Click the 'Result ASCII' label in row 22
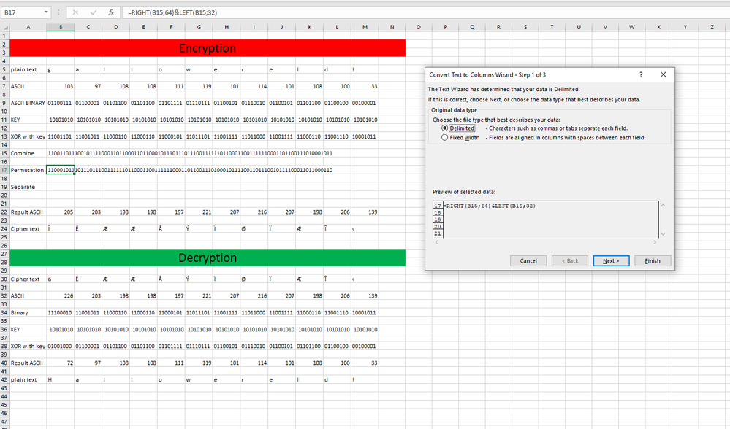 pyautogui.click(x=26, y=212)
